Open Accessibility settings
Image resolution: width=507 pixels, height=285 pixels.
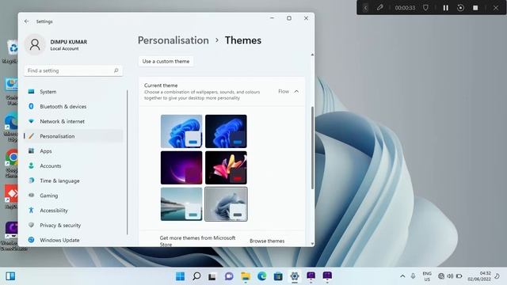[x=74, y=211]
